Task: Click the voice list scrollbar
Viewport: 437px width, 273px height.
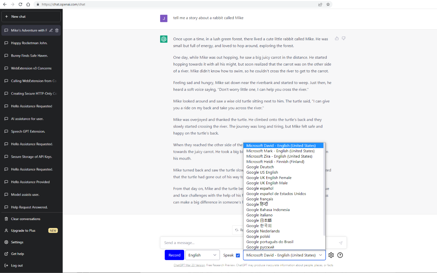Action: (x=324, y=189)
